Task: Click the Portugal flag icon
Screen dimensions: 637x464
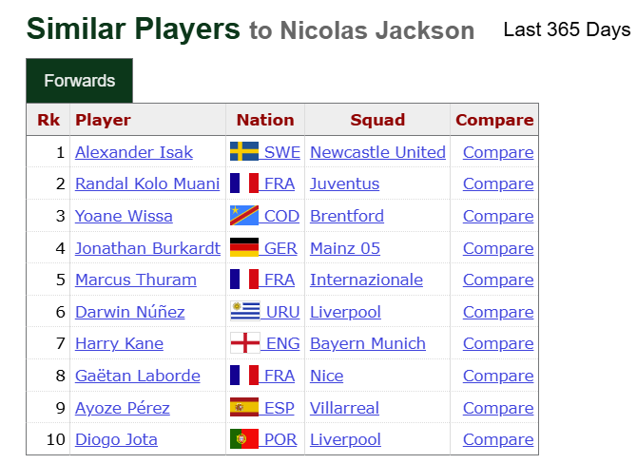Action: (x=244, y=439)
